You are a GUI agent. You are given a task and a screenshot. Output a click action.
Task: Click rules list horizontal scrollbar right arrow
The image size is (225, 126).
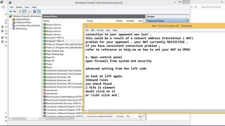pyautogui.click(x=141, y=119)
